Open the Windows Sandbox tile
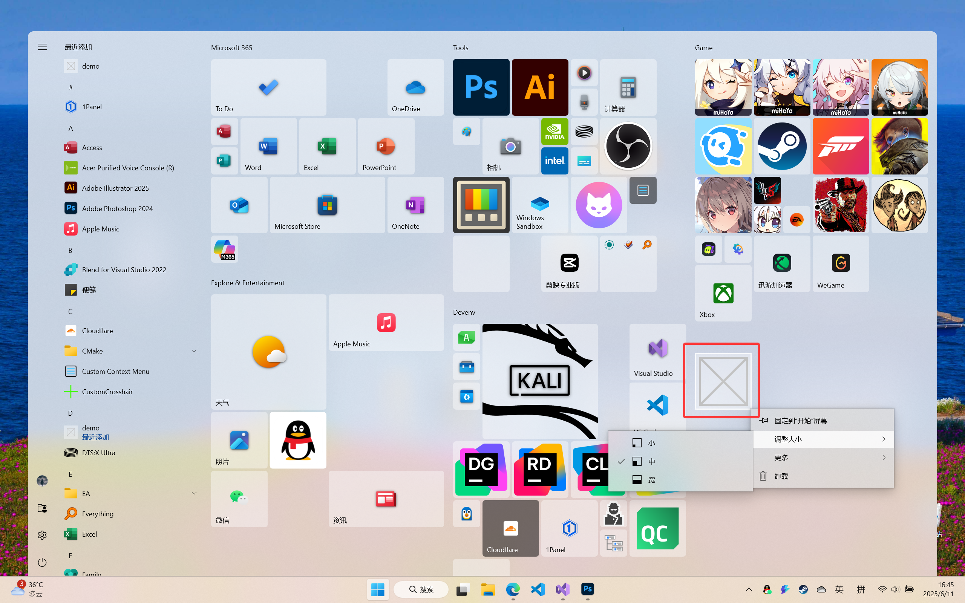 point(540,205)
